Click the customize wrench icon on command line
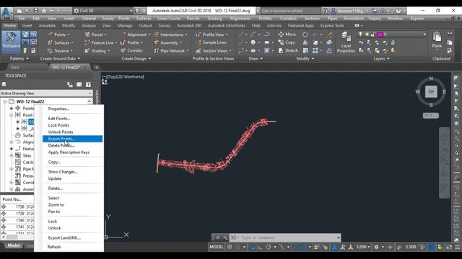Image resolution: width=462 pixels, height=259 pixels. click(x=225, y=237)
